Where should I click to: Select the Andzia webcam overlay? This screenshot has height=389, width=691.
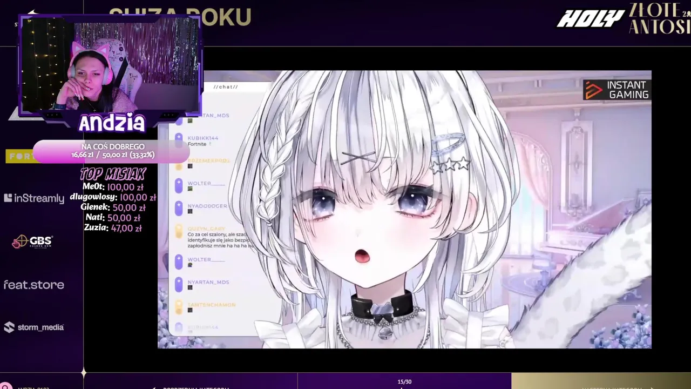pyautogui.click(x=110, y=65)
